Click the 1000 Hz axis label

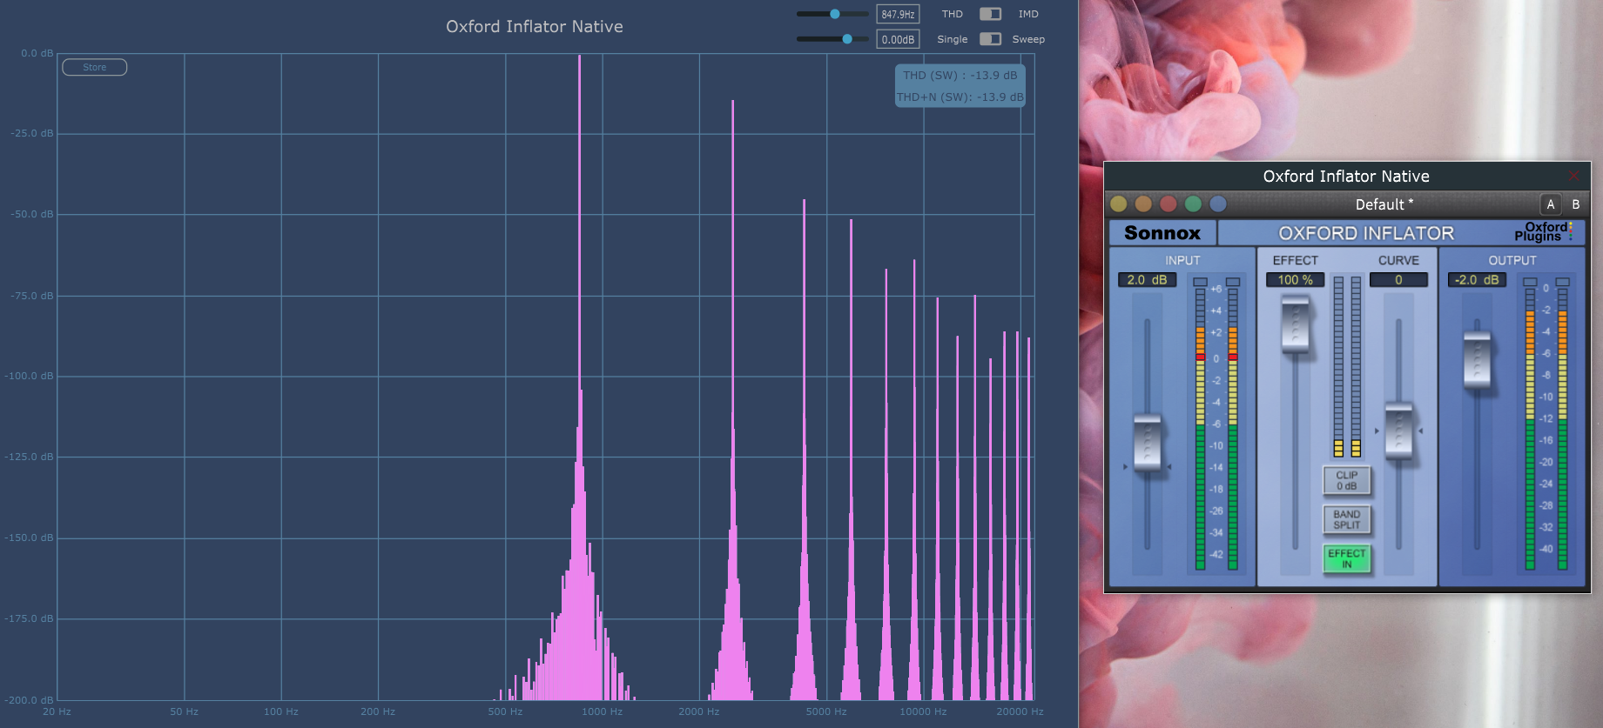pos(603,711)
